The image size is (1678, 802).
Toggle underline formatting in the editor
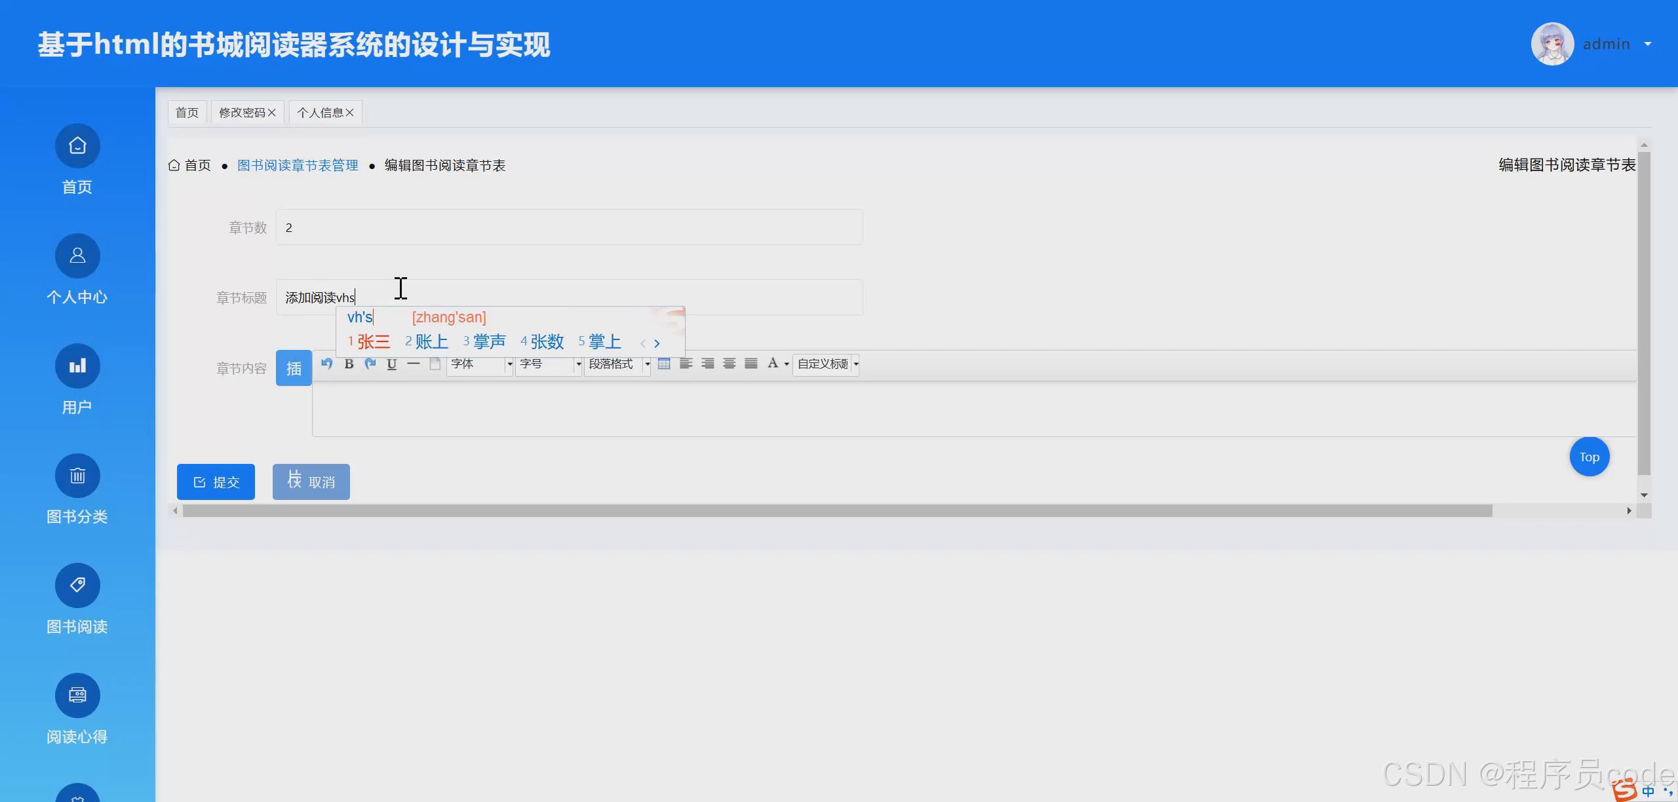pos(391,364)
